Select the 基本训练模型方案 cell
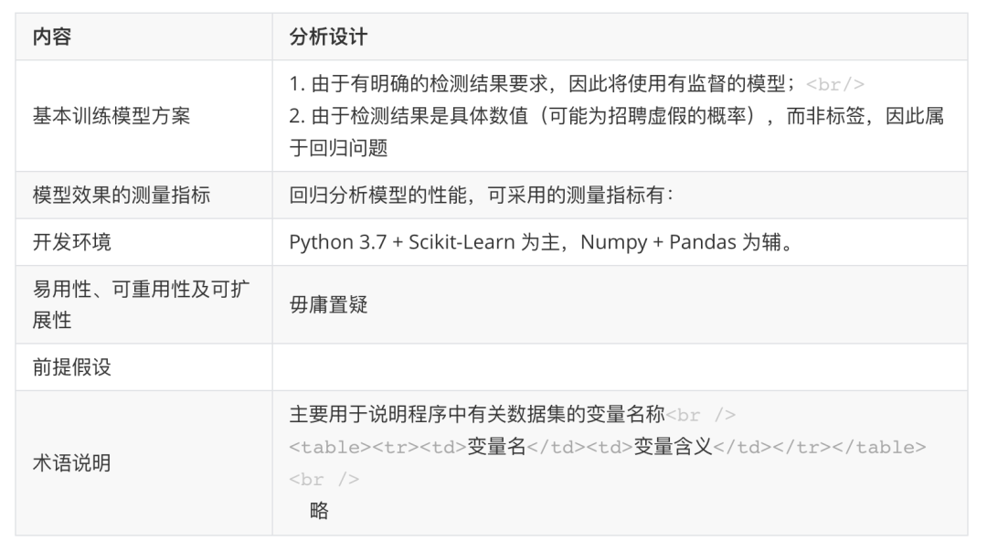Screen dimensions: 987x541 [111, 116]
